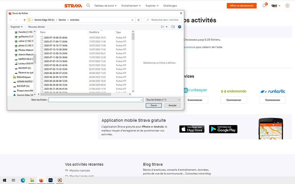
Task: Open the file type filter dropdown
Action: tap(163, 99)
